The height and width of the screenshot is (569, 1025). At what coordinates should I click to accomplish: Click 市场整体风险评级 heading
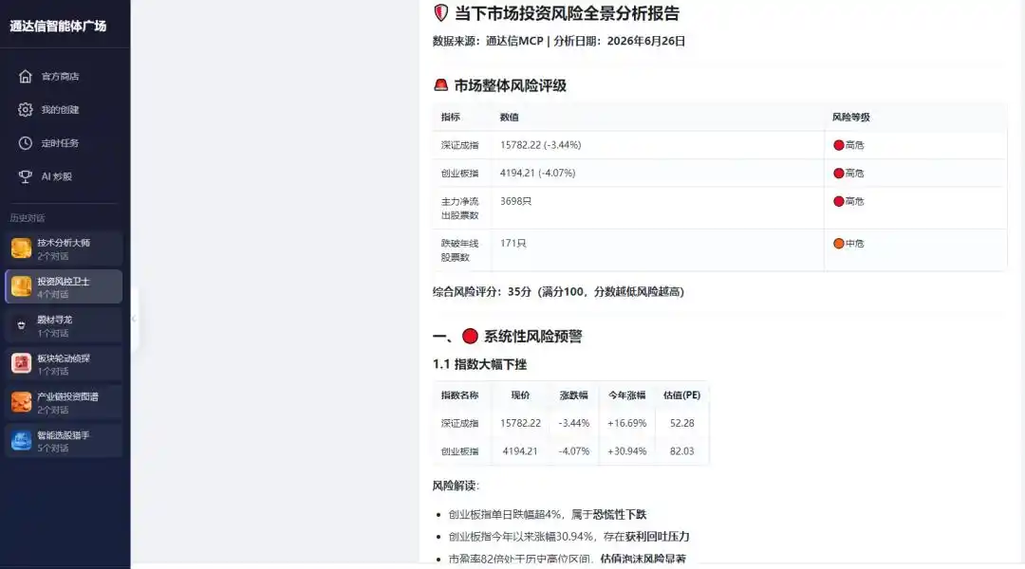(511, 85)
